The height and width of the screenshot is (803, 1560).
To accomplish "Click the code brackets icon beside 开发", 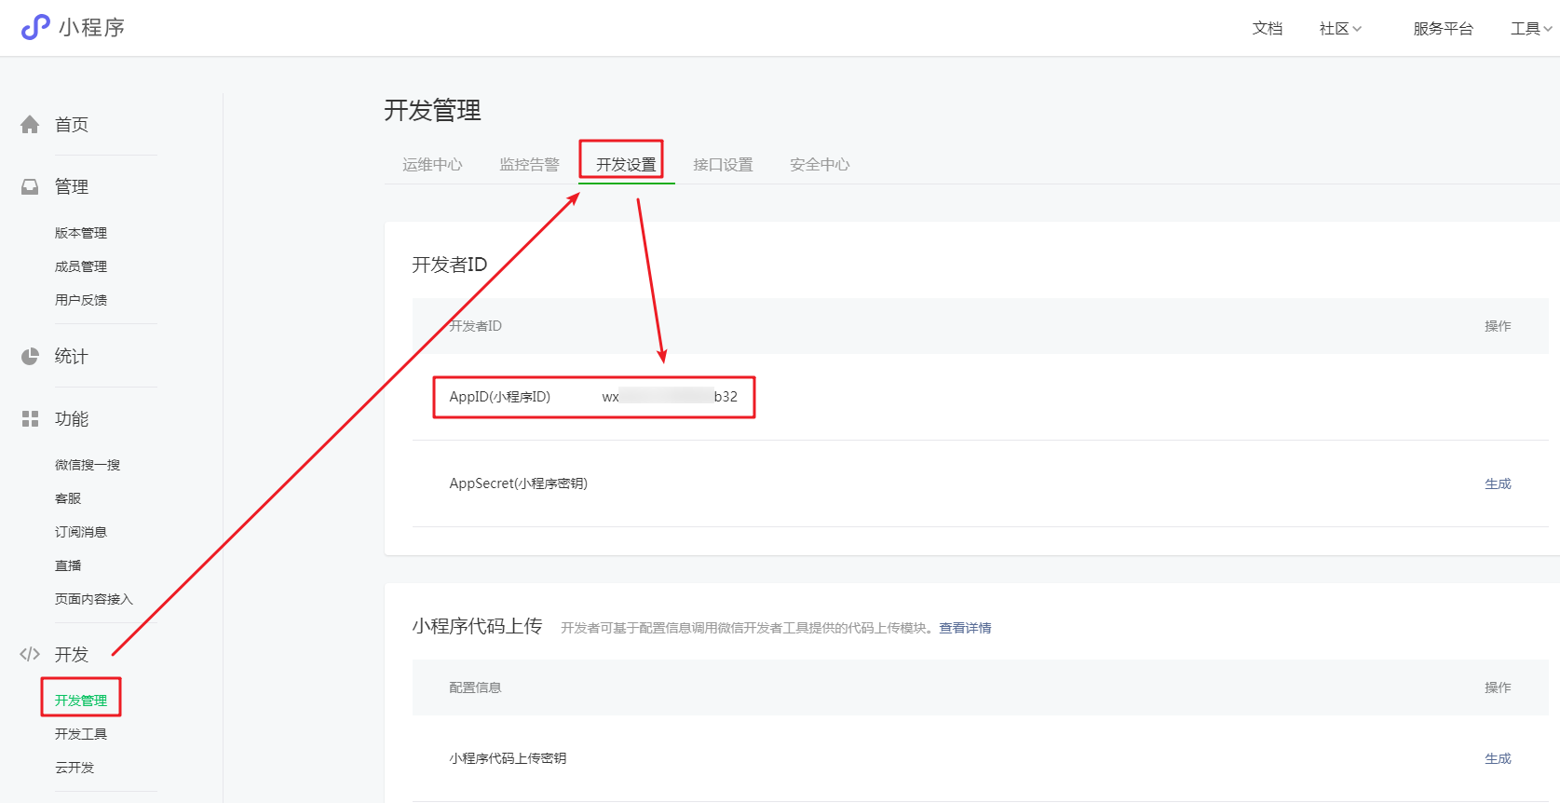I will coord(30,654).
